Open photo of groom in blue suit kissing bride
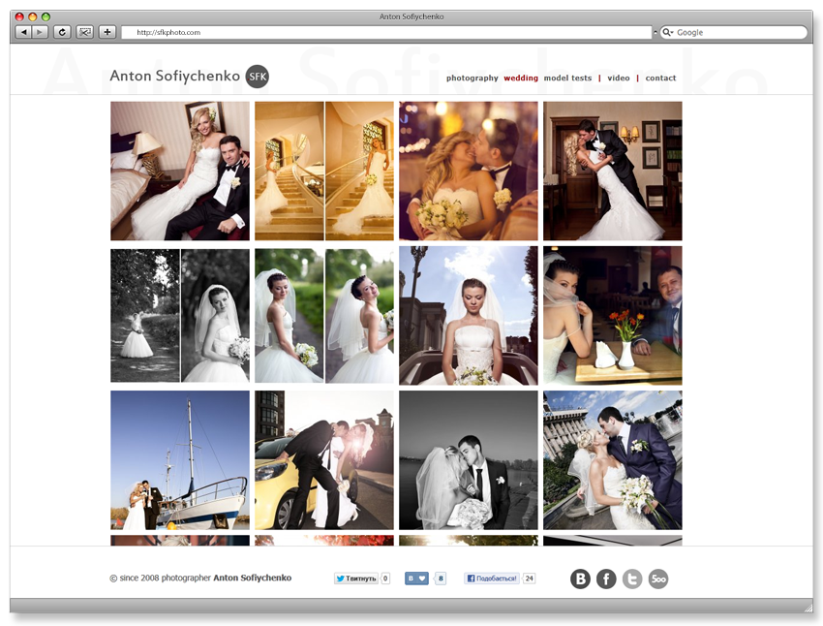This screenshot has height=626, width=823. [x=613, y=460]
